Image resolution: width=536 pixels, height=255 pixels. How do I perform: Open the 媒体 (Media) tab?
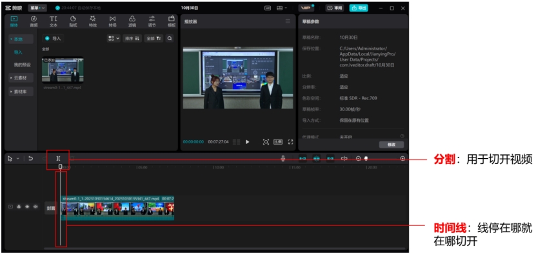point(14,21)
